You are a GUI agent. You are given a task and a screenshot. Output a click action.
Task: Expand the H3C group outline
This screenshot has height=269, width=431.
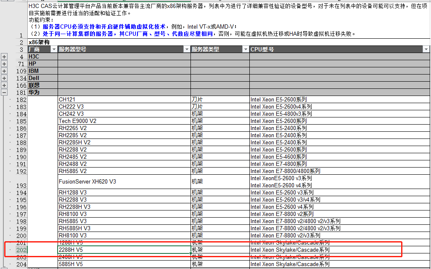point(4,57)
